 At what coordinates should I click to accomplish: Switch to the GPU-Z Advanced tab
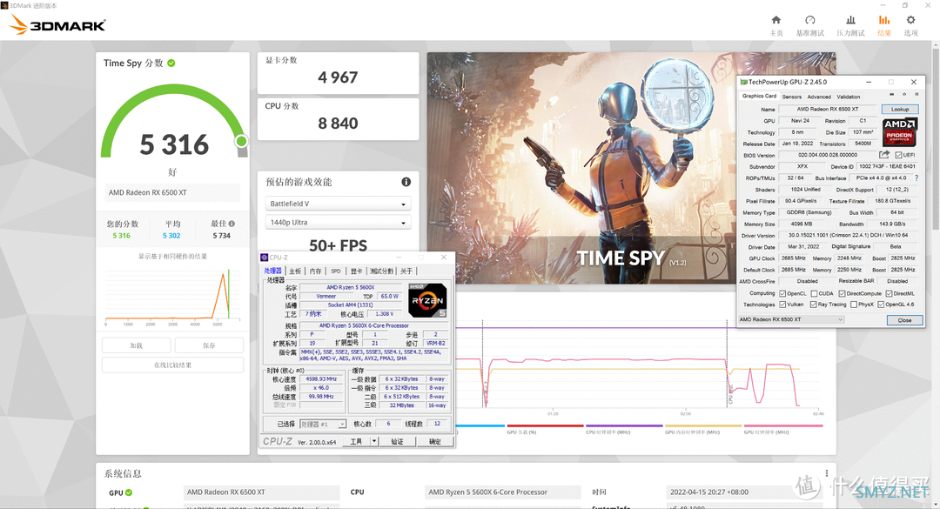coord(819,97)
